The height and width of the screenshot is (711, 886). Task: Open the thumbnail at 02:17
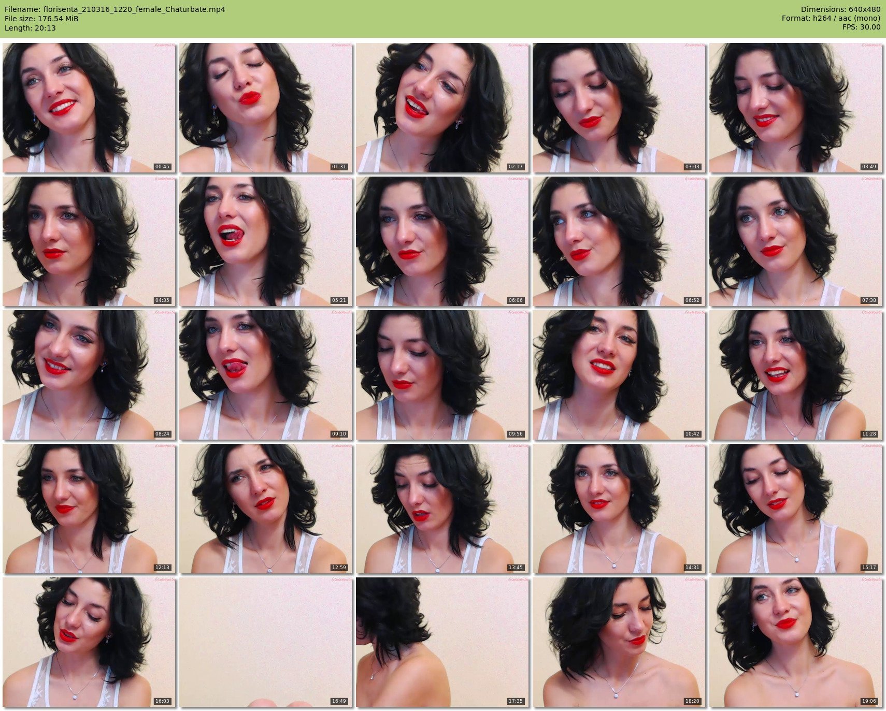pos(442,108)
